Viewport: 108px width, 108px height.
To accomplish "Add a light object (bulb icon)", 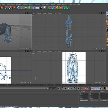I will (x=45, y=8).
